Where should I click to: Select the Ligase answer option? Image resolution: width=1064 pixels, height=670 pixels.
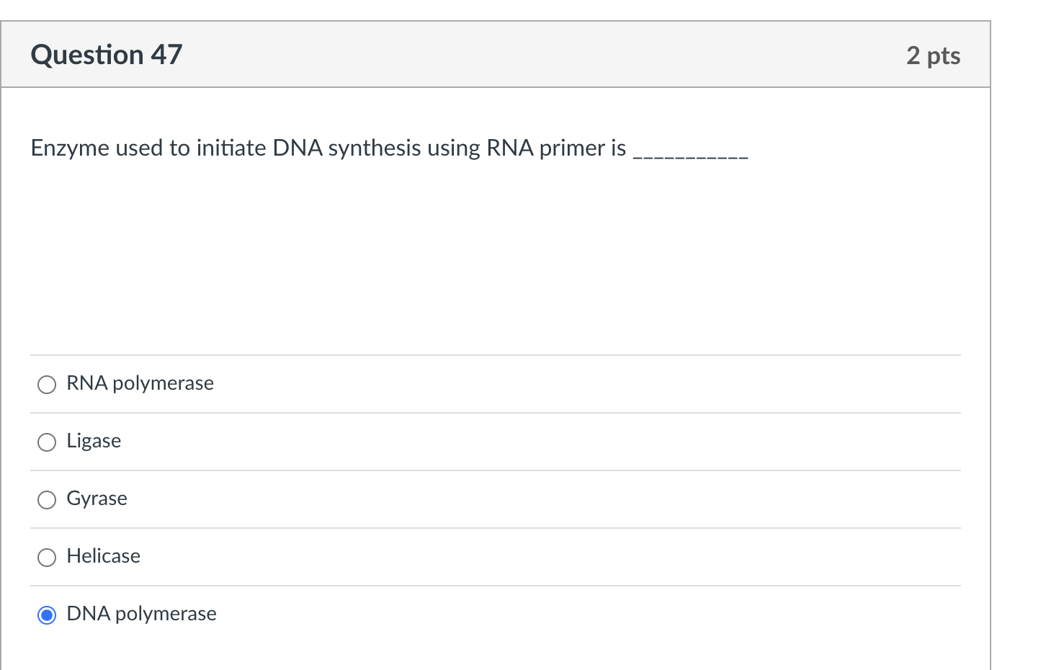coord(46,442)
